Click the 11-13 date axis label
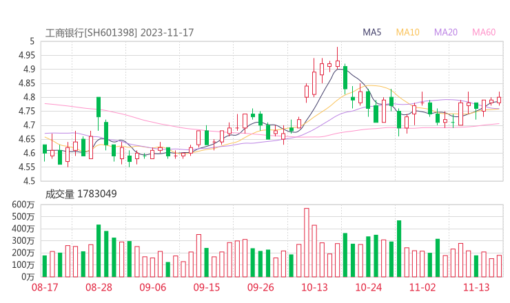510x303 pixels. point(476,287)
